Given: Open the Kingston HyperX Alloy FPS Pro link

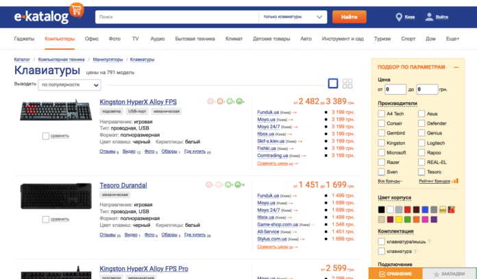Looking at the screenshot, I should [x=144, y=269].
